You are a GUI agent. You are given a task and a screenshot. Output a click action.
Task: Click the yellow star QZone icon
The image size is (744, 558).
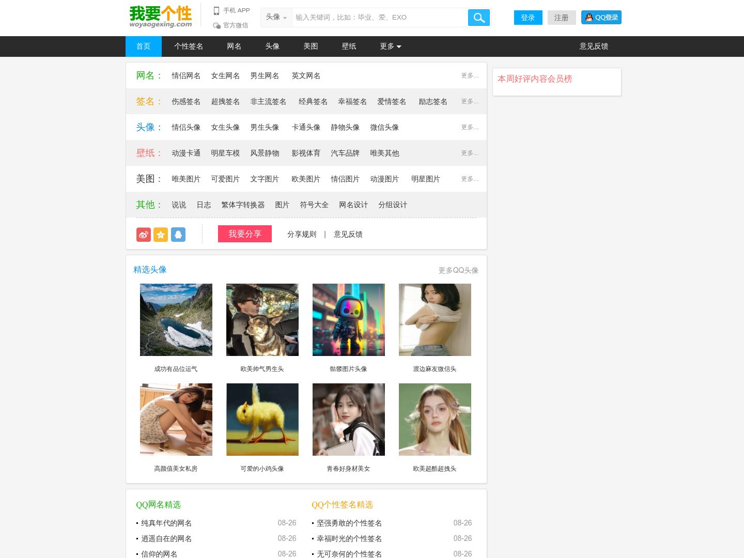tap(161, 235)
